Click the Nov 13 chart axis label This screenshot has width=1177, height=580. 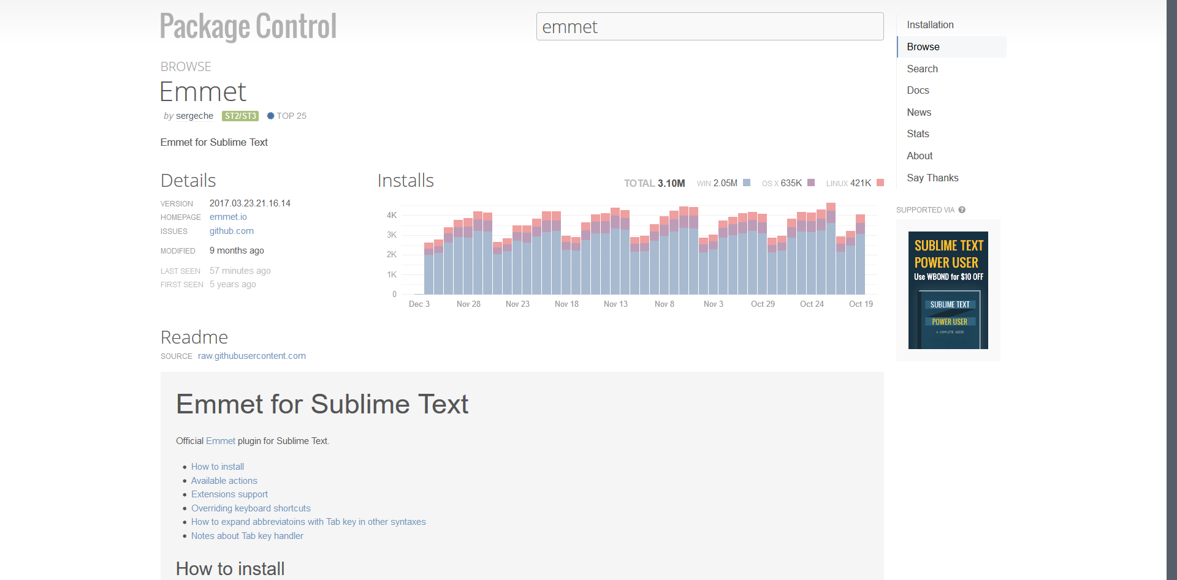615,304
